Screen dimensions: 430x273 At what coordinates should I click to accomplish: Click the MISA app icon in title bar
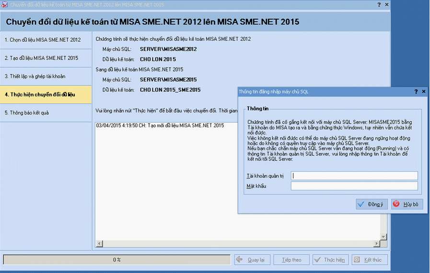[4, 4]
